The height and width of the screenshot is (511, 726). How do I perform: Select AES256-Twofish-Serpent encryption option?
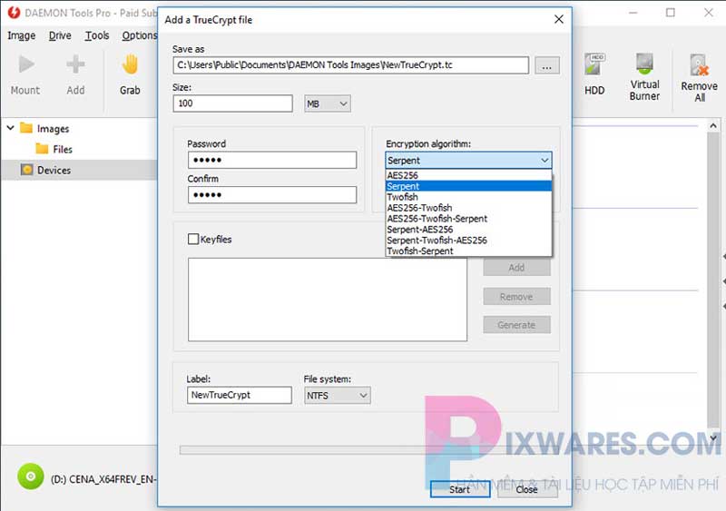point(437,219)
